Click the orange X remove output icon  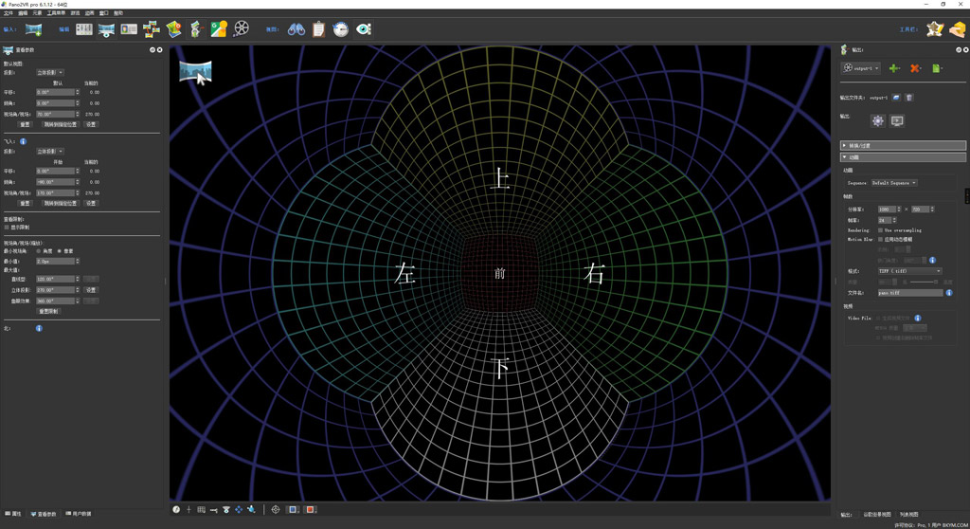click(915, 68)
